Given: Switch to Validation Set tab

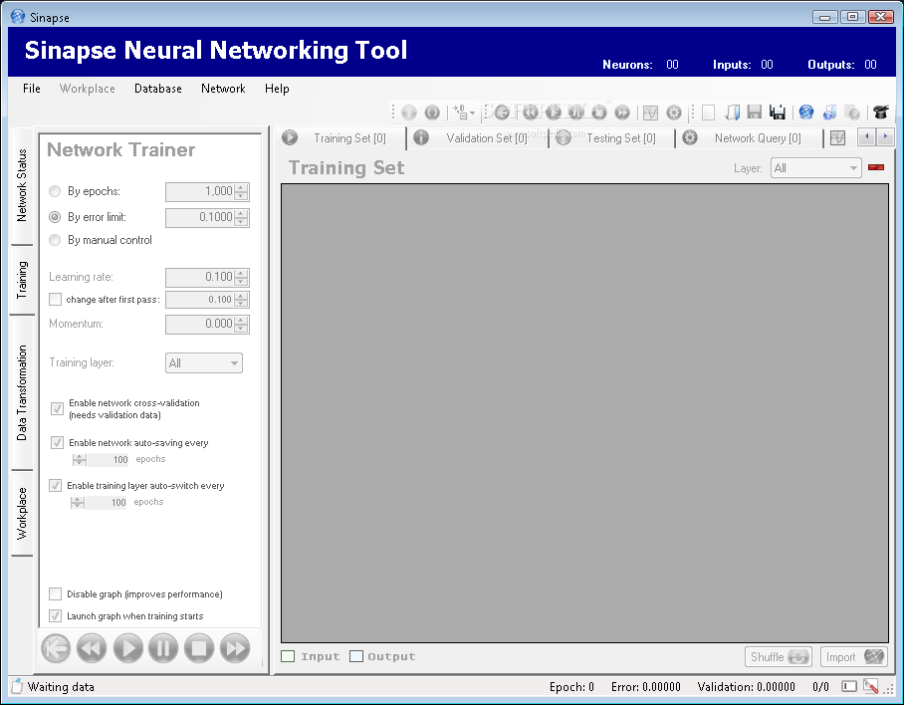Looking at the screenshot, I should click(478, 138).
